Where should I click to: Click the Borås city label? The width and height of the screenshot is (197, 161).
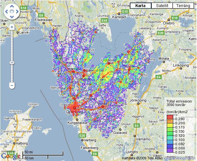coord(103,103)
